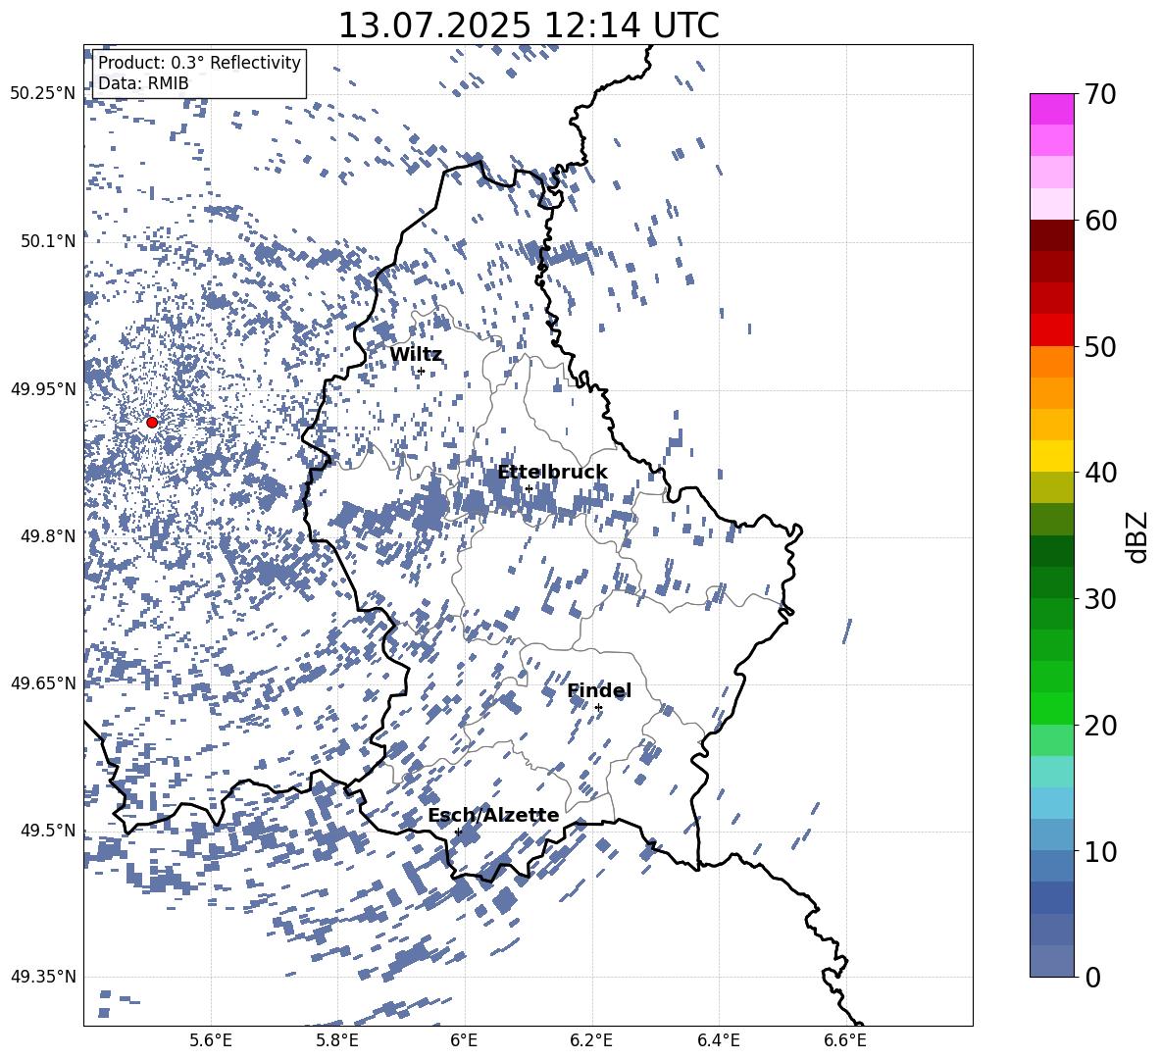Click the 6.6°E longitude label

(x=845, y=1040)
